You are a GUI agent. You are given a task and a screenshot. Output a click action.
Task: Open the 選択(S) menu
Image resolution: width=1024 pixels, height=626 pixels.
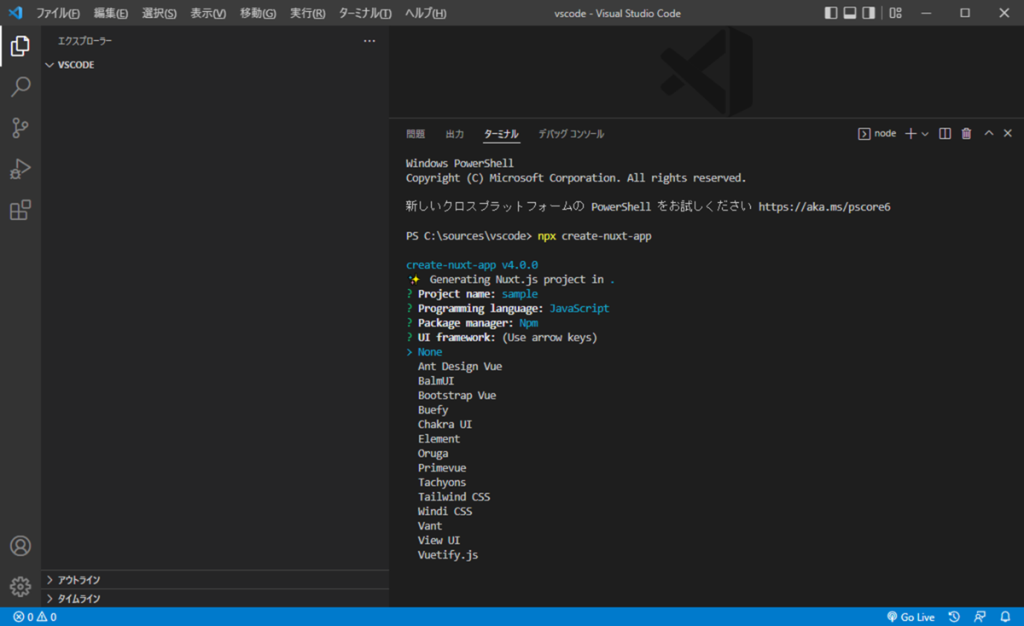160,14
